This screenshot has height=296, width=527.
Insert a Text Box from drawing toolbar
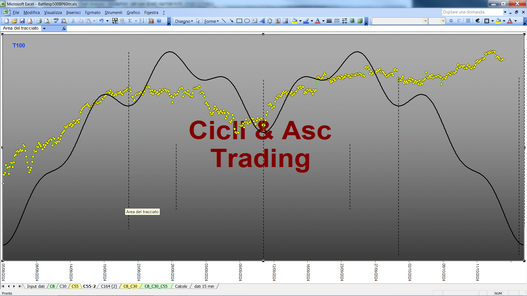(255, 21)
